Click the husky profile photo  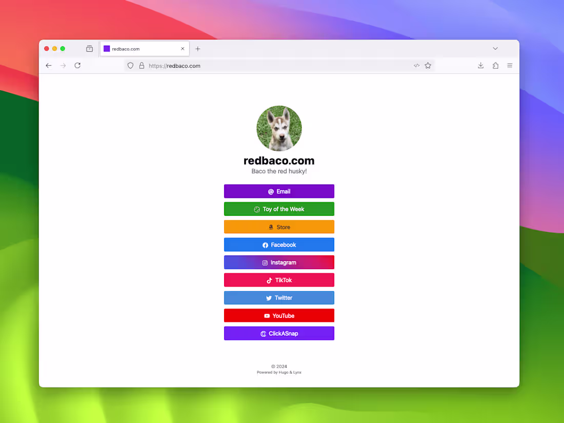coord(279,128)
